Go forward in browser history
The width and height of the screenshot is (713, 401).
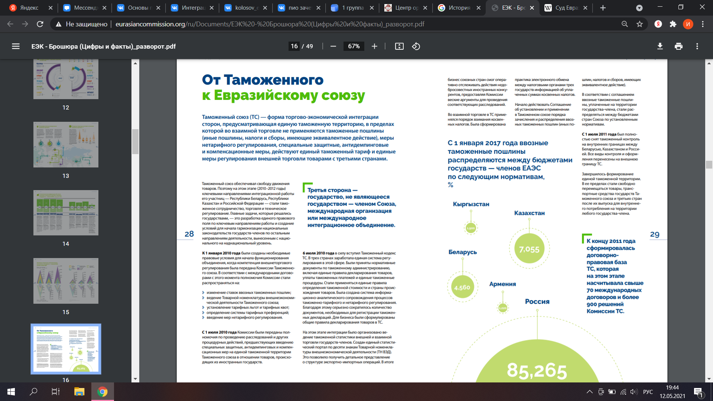point(25,24)
